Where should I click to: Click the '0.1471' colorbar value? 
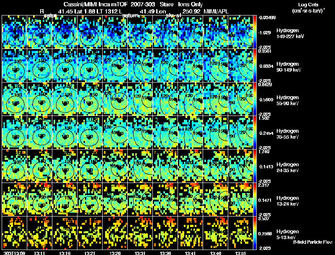click(265, 200)
